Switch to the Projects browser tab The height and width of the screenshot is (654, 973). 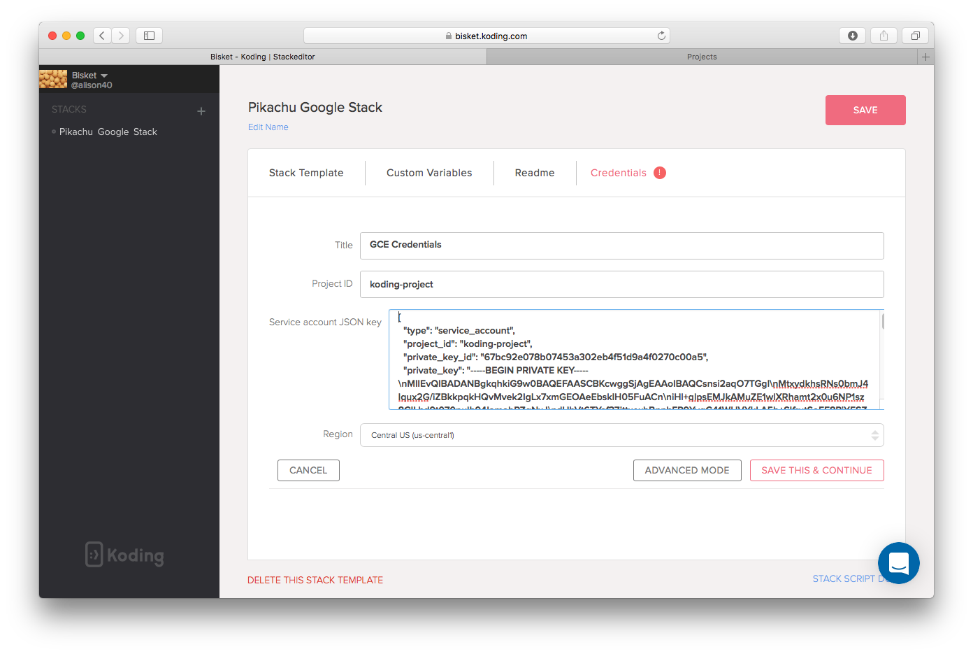(x=702, y=57)
